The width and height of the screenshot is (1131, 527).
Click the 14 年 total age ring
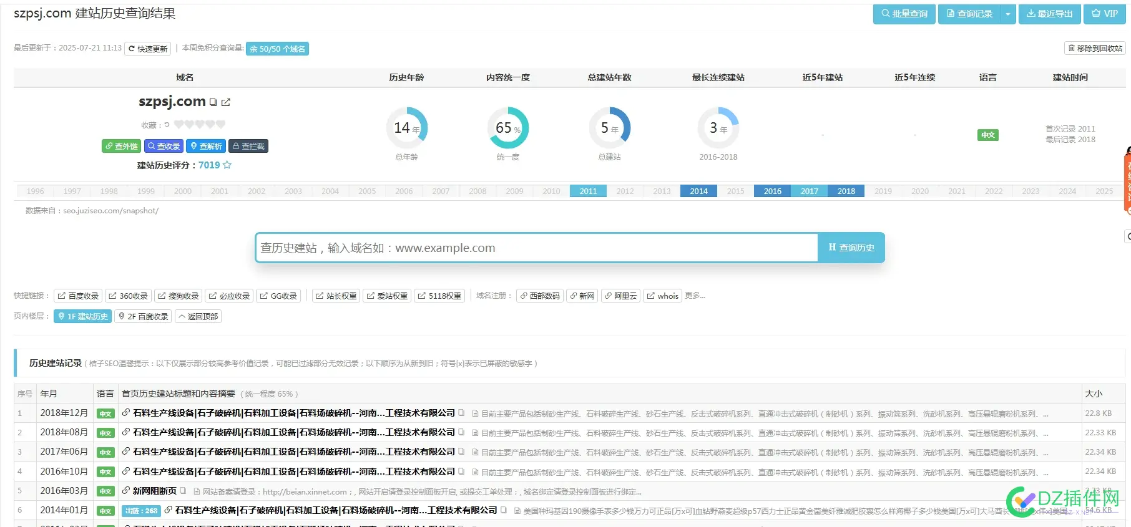[406, 128]
